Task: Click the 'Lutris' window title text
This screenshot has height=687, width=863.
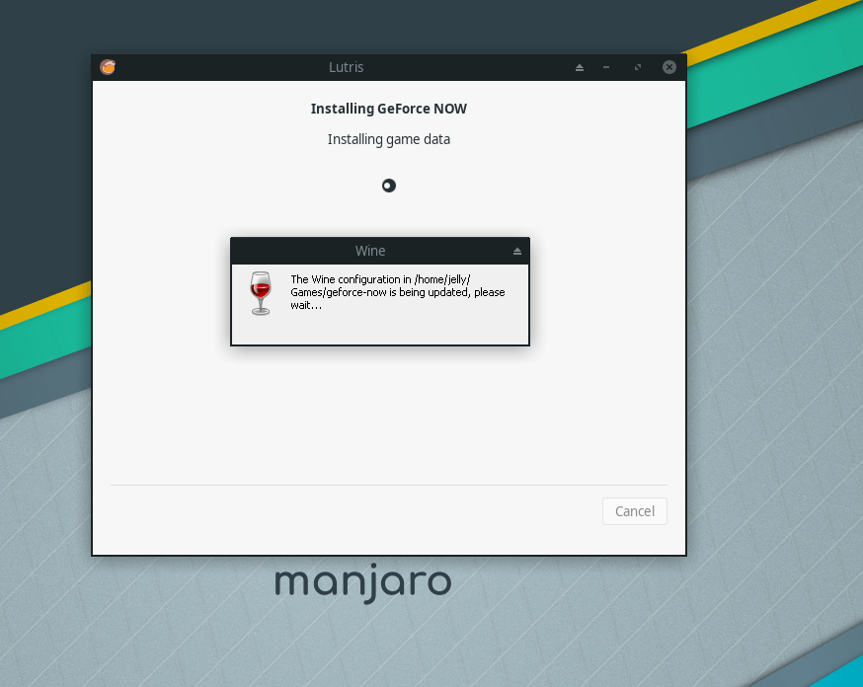Action: 346,67
